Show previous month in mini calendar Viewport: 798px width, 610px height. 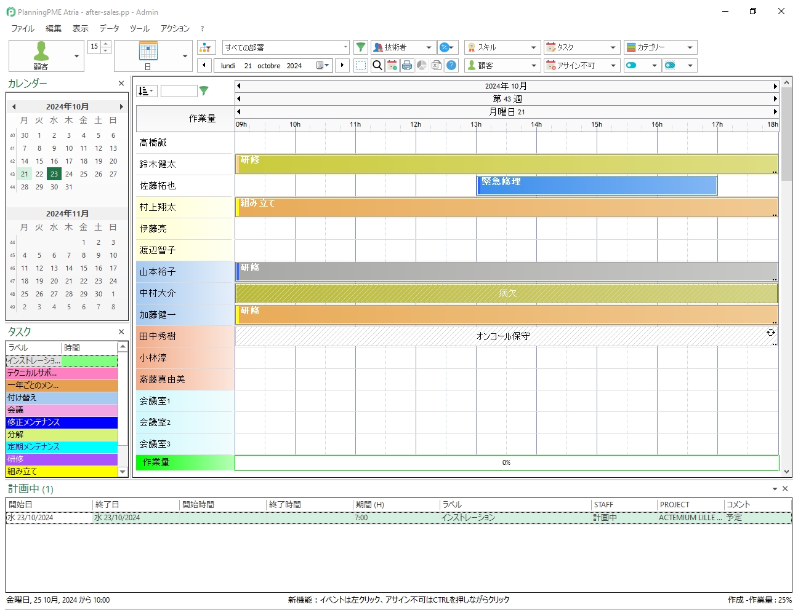[14, 106]
